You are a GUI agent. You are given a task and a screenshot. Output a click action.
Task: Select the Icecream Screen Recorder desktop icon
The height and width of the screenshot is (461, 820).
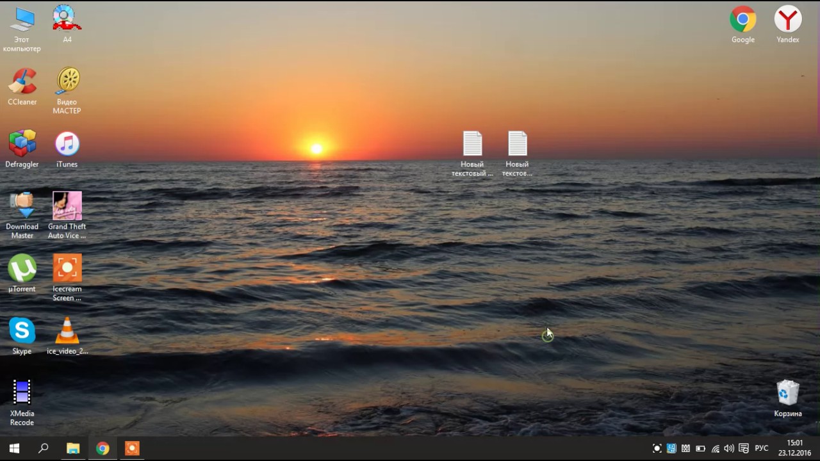[x=67, y=278]
